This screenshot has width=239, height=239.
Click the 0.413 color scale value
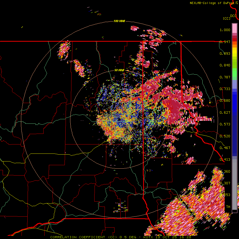(x=225, y=160)
